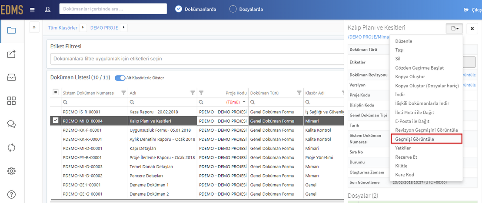482x203 pixels.
Task: Select Revizyon Geçmişini Görüntüle entry
Action: coord(426,130)
